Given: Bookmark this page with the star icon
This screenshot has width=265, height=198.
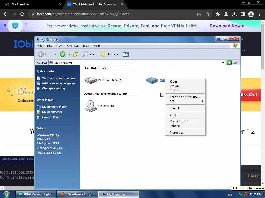Looking at the screenshot, I should (x=208, y=14).
